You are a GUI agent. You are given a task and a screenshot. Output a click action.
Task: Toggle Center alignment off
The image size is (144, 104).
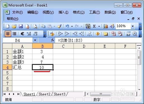click(x=8, y=34)
